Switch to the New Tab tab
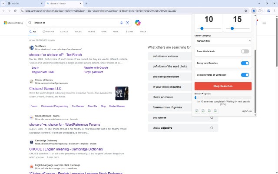Image resolution: width=278 pixels, height=174 pixels. pyautogui.click(x=25, y=3)
